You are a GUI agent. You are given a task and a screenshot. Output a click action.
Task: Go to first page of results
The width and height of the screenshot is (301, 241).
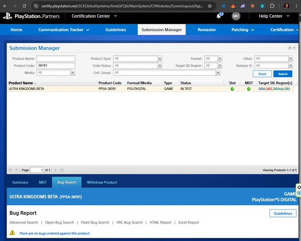click(10, 170)
